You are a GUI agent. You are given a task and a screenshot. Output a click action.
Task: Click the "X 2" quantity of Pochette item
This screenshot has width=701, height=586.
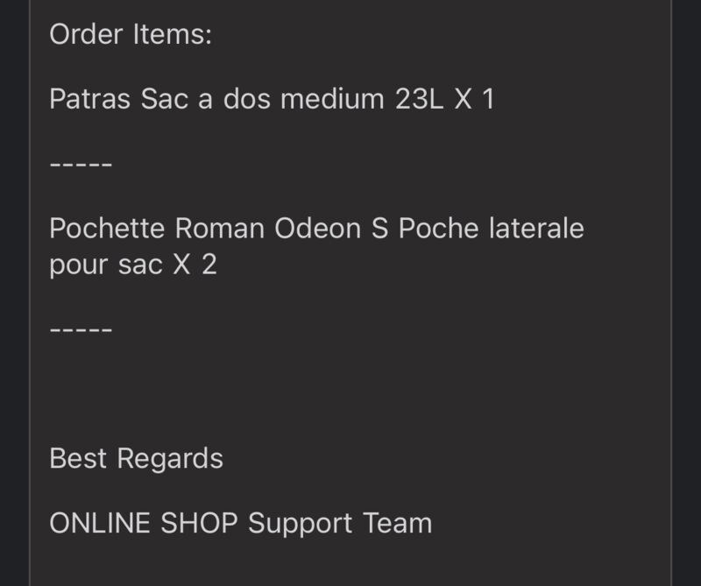[x=195, y=265]
